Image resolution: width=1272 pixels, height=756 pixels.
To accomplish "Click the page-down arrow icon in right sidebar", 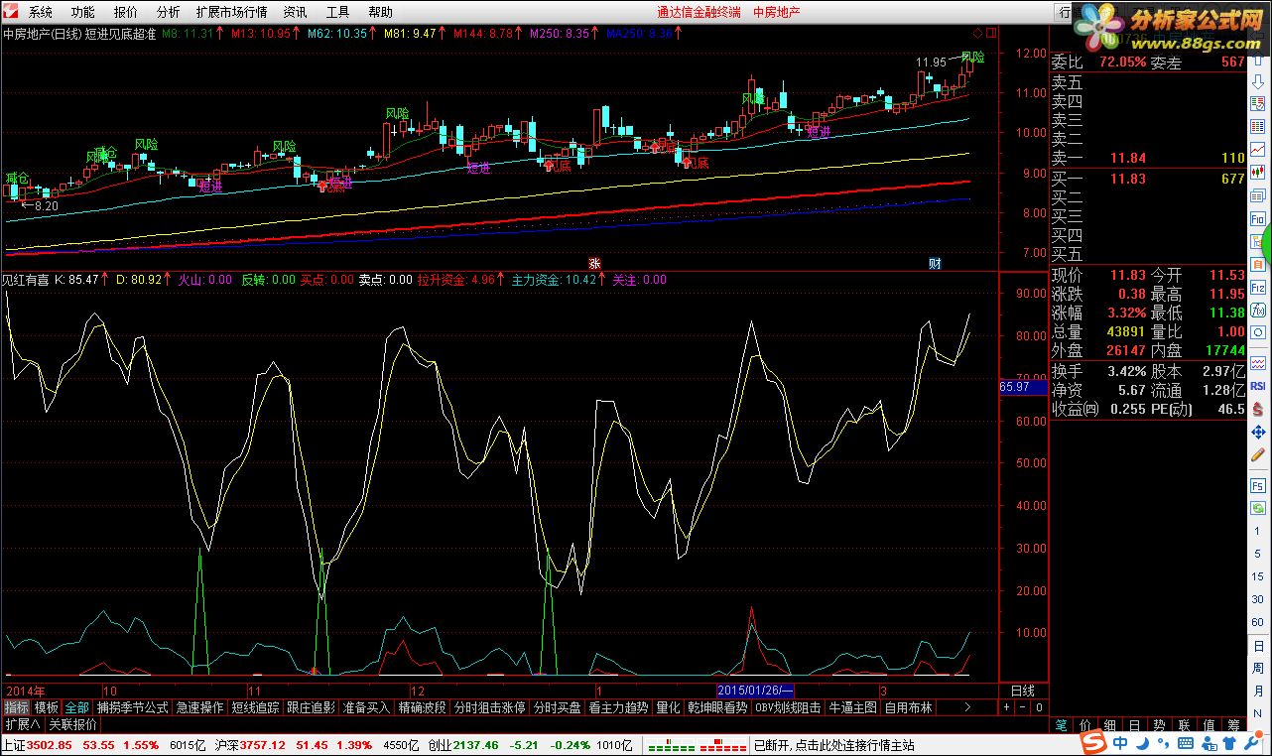I will [1257, 81].
